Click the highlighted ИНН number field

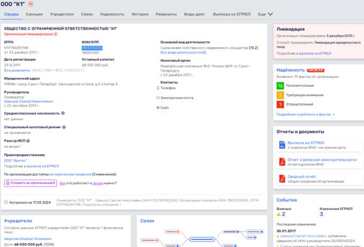click(x=92, y=48)
